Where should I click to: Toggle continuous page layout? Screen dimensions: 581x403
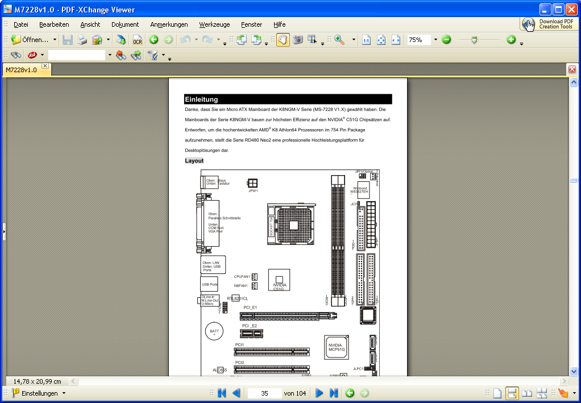pos(512,393)
